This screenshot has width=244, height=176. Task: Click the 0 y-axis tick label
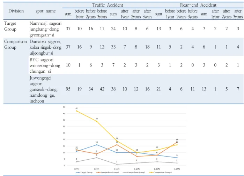pyautogui.click(x=64, y=166)
